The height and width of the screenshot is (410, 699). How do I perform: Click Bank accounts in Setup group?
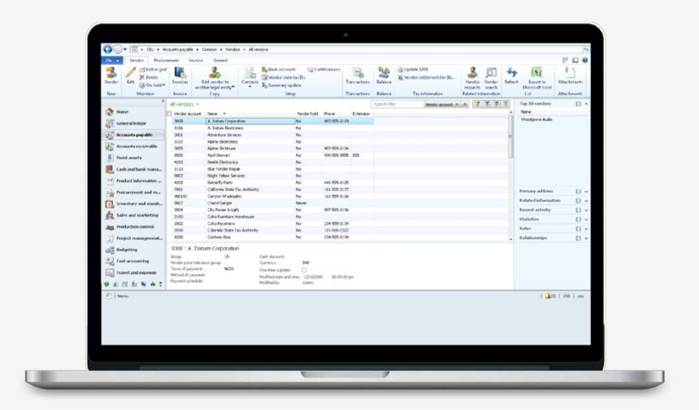(x=278, y=69)
